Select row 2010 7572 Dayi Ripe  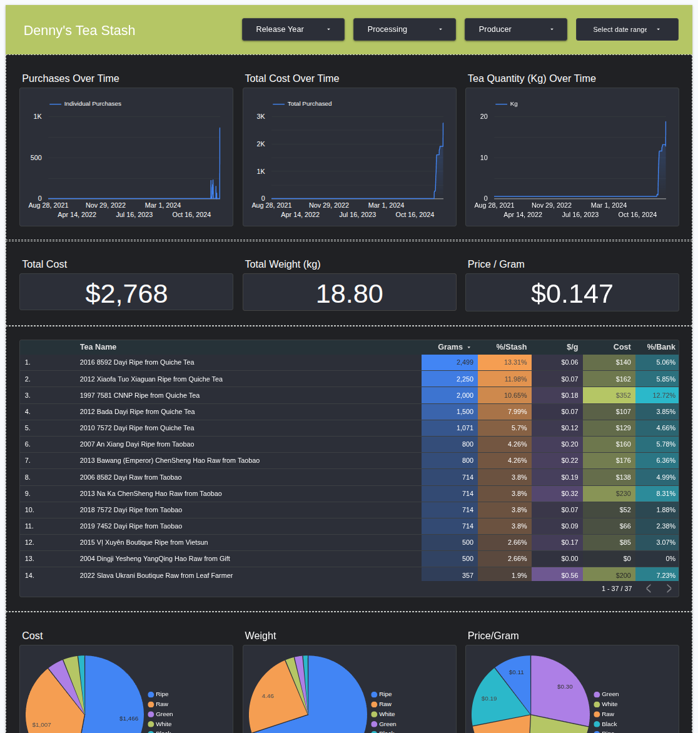[349, 428]
